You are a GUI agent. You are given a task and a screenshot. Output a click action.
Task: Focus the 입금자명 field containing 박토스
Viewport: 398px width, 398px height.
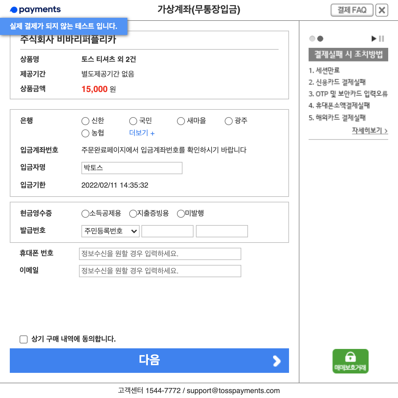pyautogui.click(x=132, y=168)
